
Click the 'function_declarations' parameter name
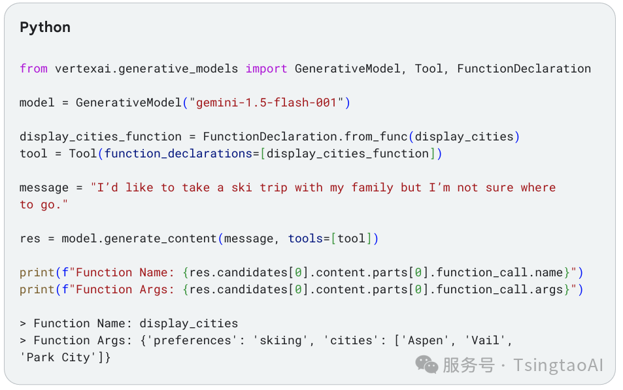pyautogui.click(x=178, y=154)
